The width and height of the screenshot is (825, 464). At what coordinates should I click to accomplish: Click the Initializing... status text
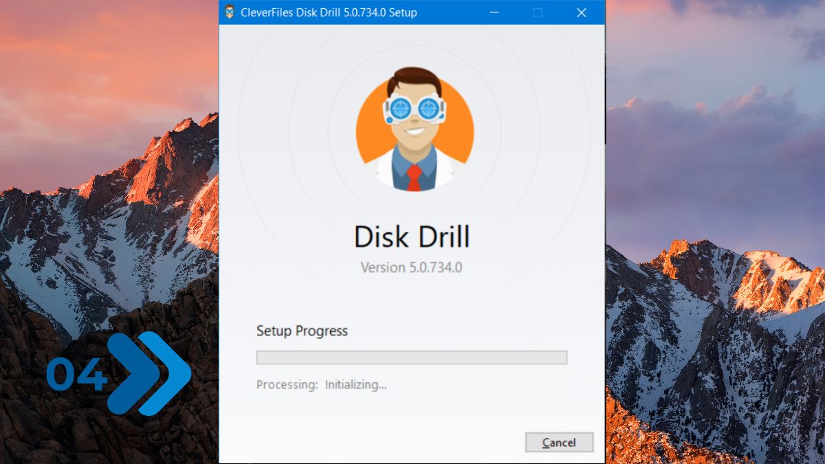355,385
